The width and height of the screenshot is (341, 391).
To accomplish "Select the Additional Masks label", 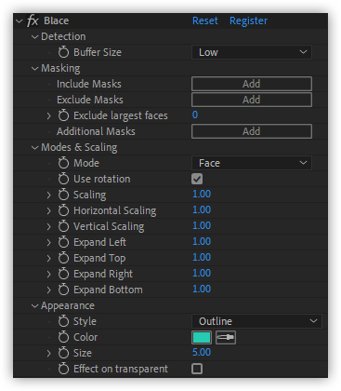I will point(96,131).
